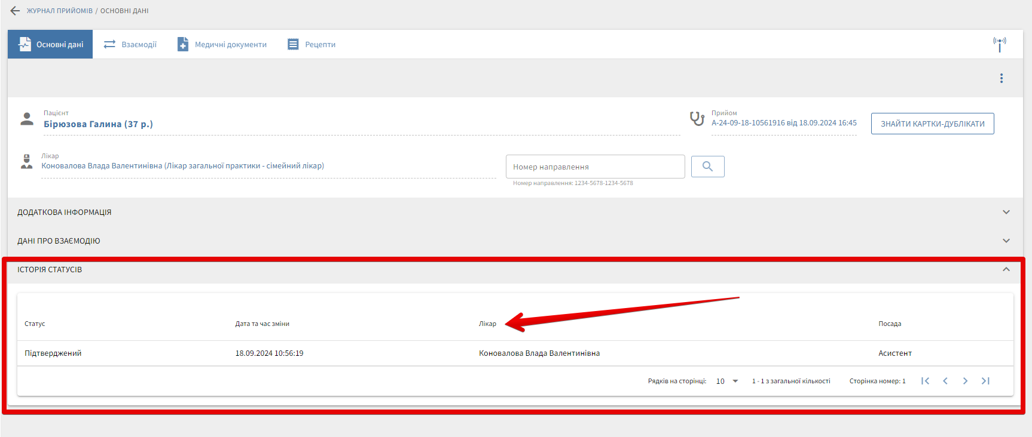Click the broadcast antenna icon
Image resolution: width=1032 pixels, height=437 pixels.
[999, 44]
